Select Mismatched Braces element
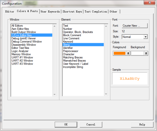The height and width of the screenshot is (131, 157). pyautogui.click(x=83, y=61)
